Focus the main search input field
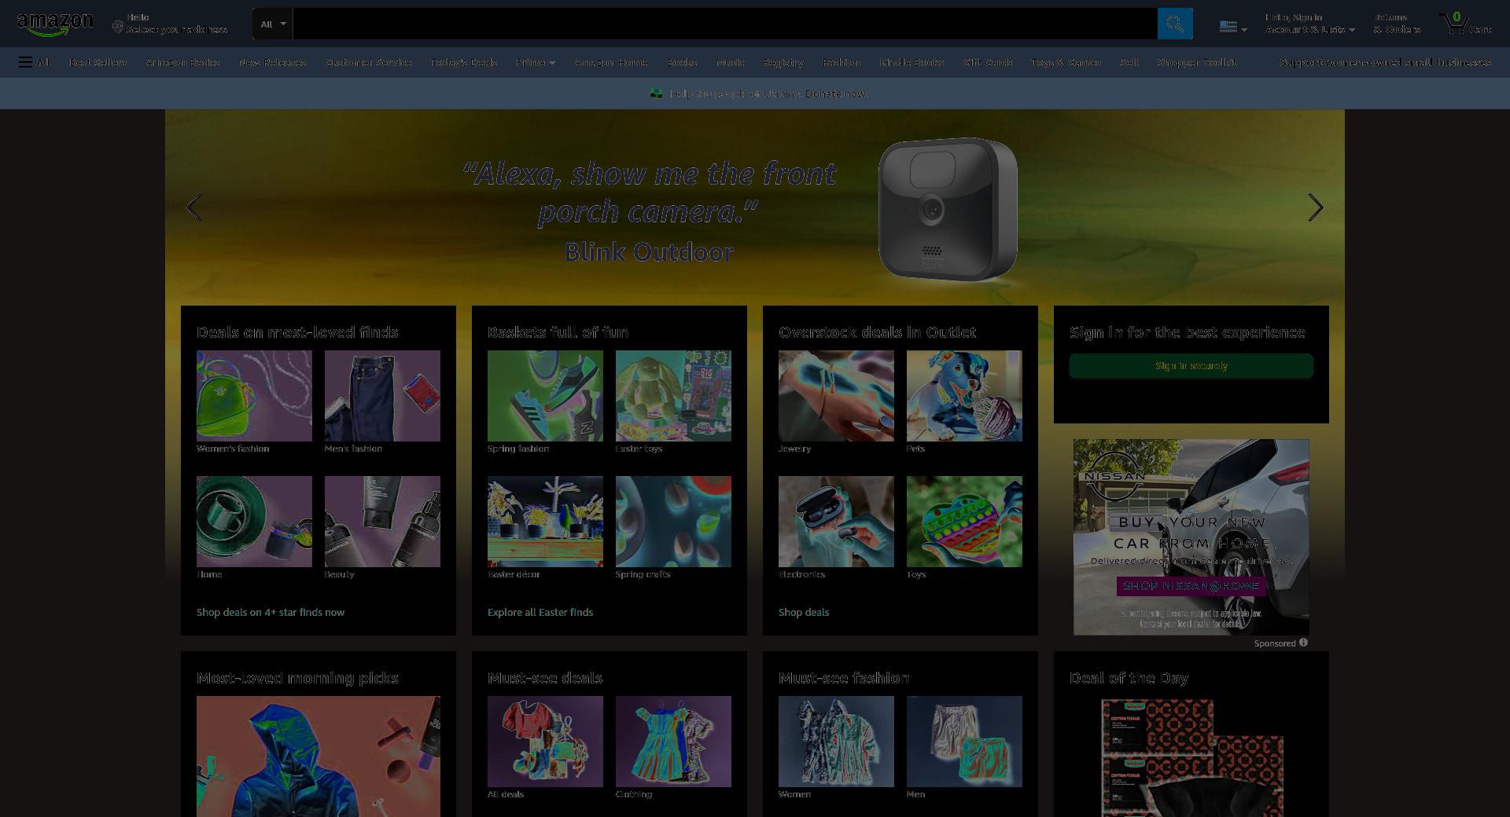 coord(725,24)
